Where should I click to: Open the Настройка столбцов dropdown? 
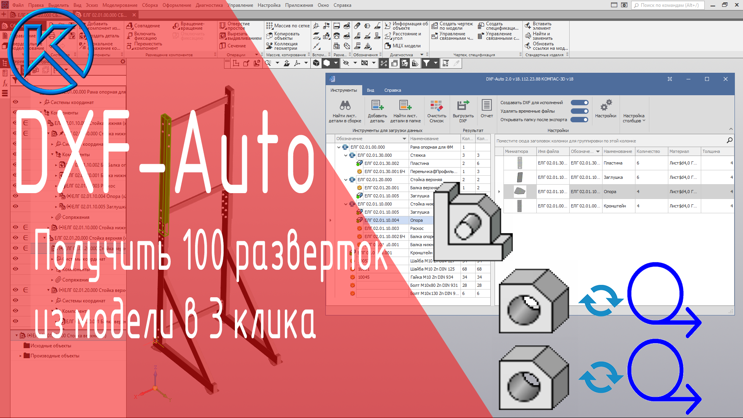coord(633,118)
